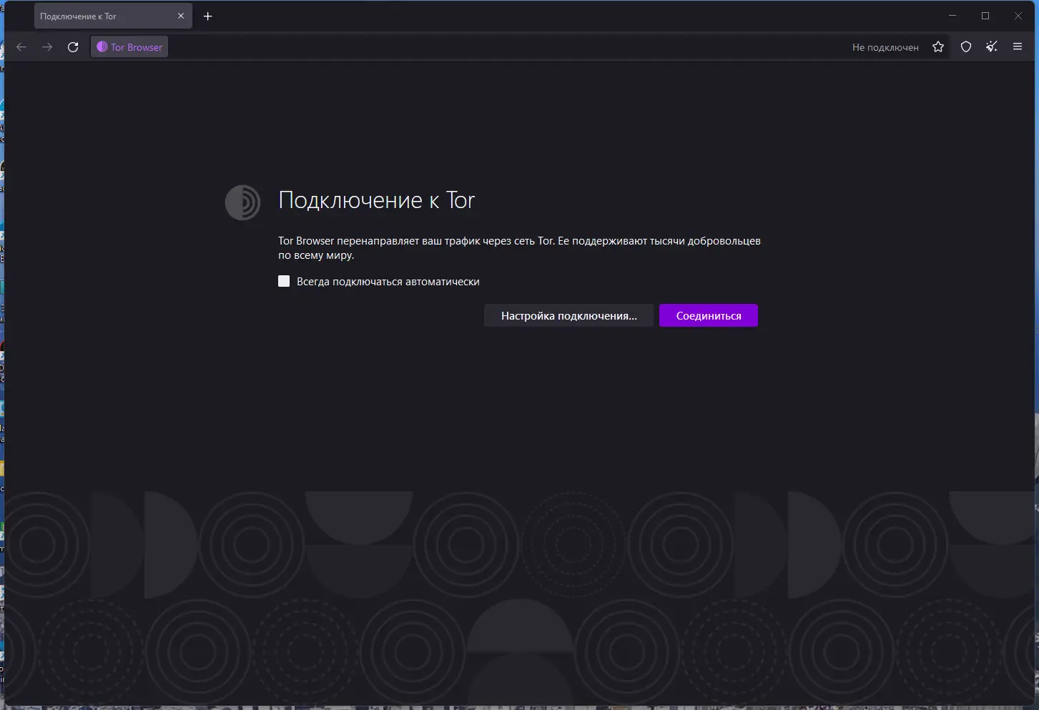This screenshot has width=1039, height=710.
Task: Reload the current page
Action: 73,47
